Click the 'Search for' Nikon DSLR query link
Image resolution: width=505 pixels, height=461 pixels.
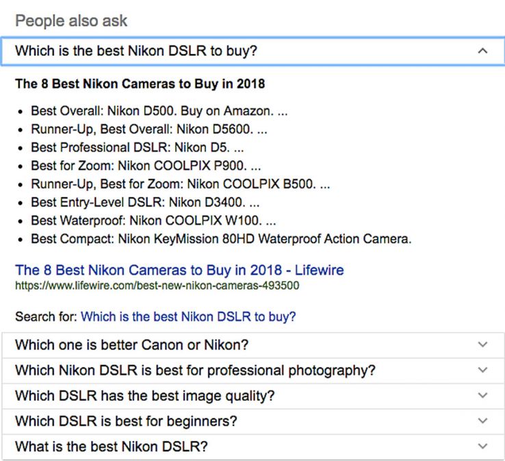tap(188, 317)
